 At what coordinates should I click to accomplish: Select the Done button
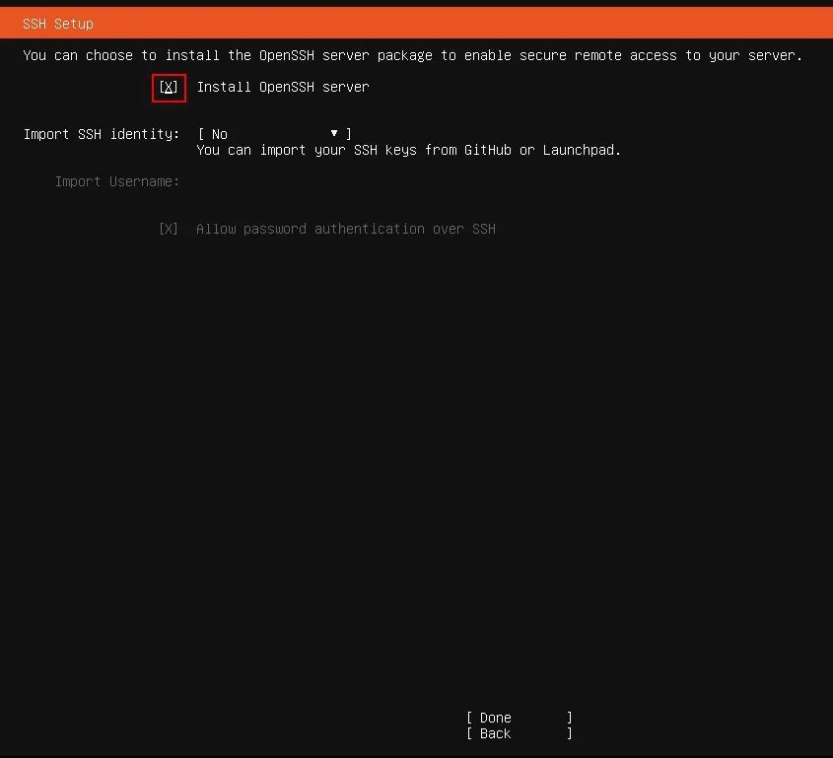(520, 718)
